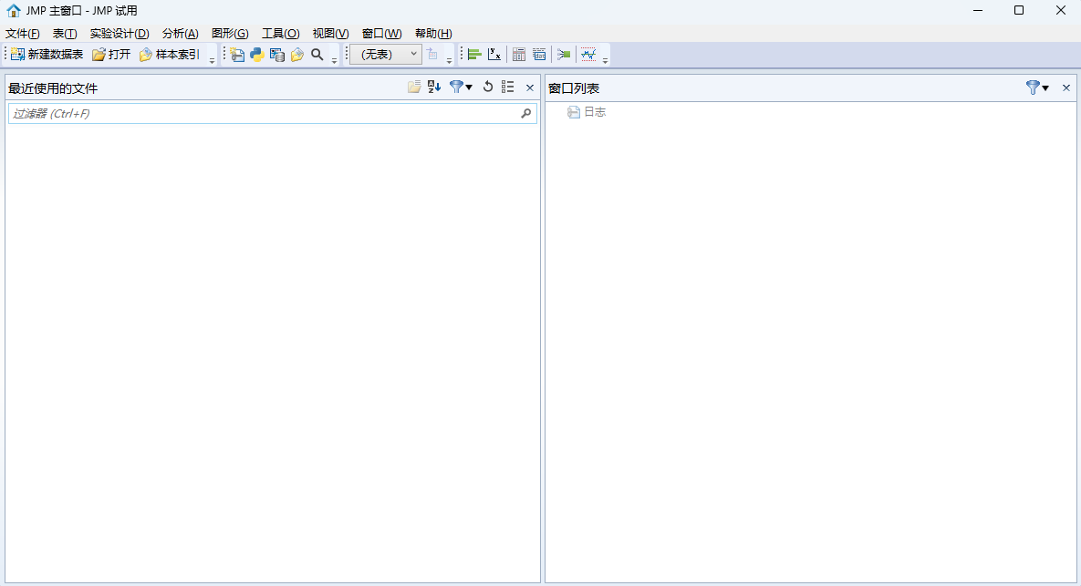Click the 打开 button in toolbar

pos(111,55)
